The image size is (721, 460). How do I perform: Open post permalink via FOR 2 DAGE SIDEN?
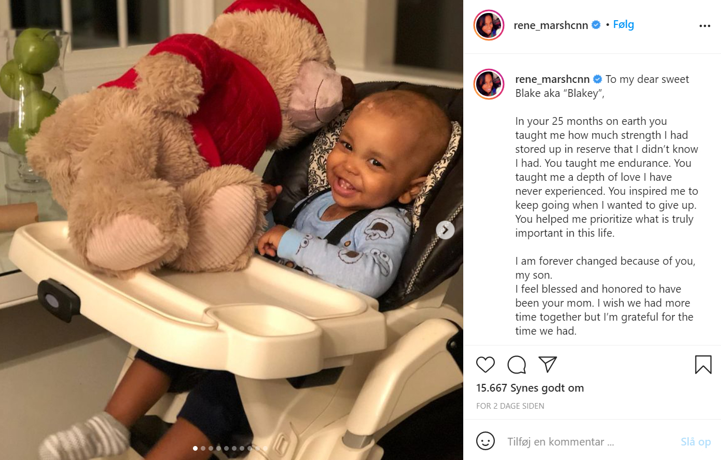[x=510, y=406]
